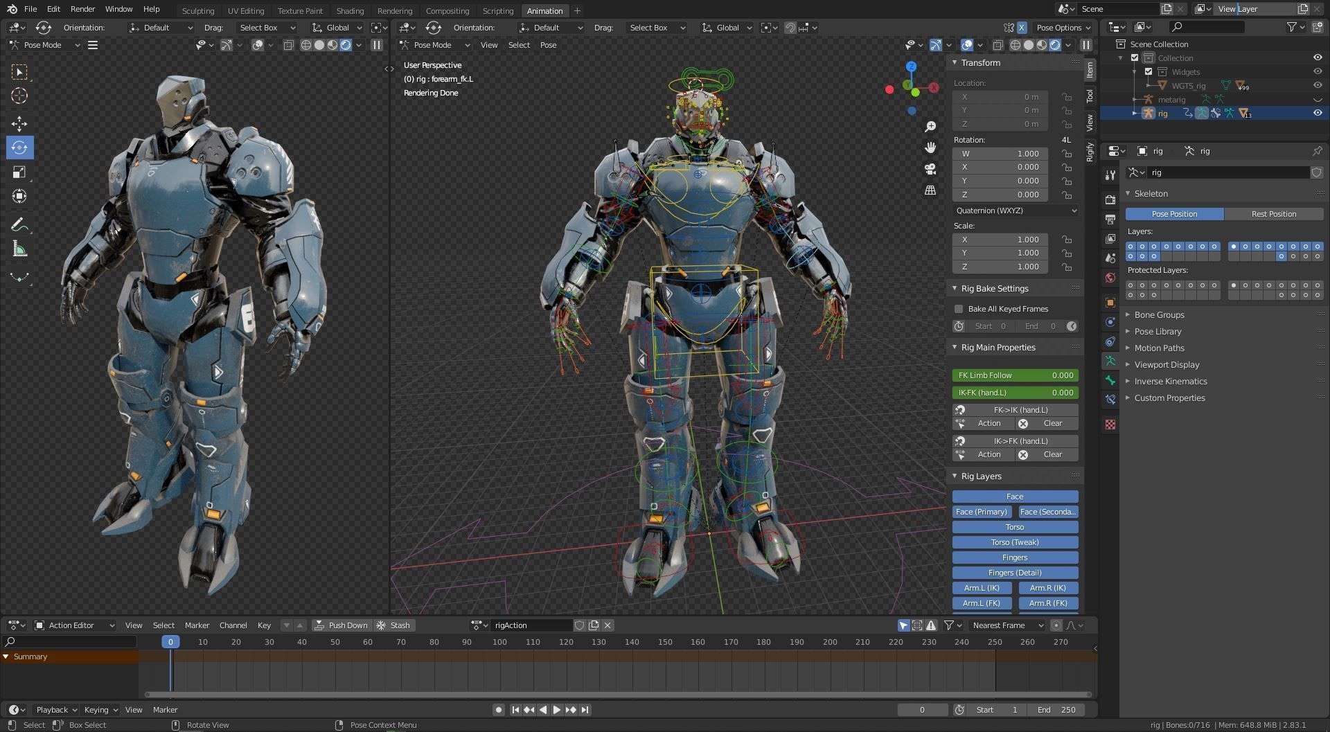Click the Blender logo menu icon
The image size is (1330, 732).
coord(12,9)
